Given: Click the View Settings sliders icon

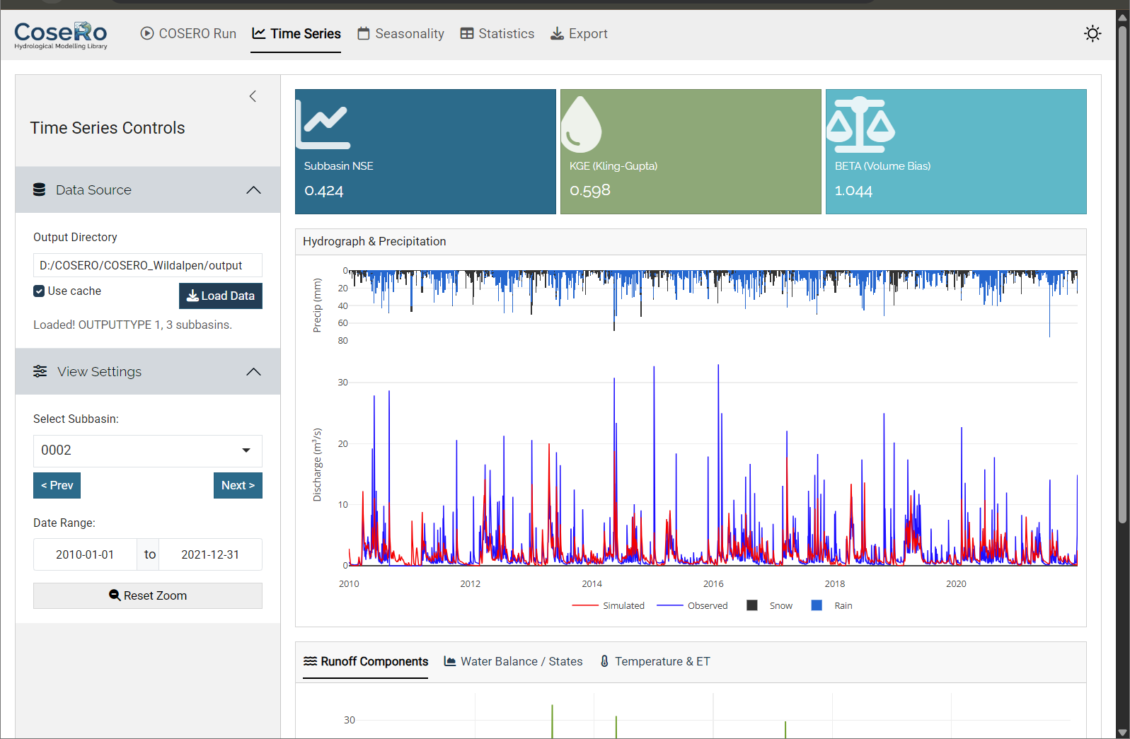Looking at the screenshot, I should [x=40, y=372].
